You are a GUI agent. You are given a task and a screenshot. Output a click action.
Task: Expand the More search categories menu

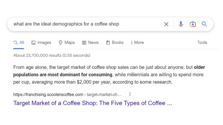pyautogui.click(x=137, y=42)
